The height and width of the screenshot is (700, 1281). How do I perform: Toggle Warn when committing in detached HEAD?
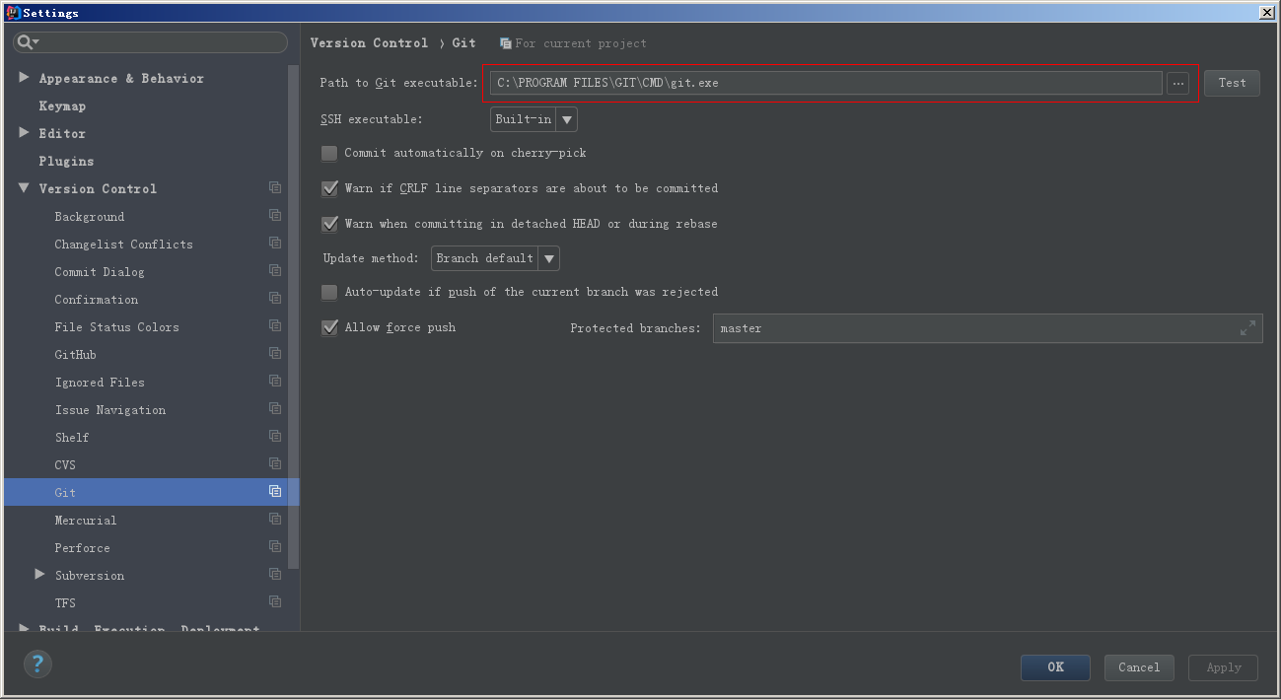329,224
